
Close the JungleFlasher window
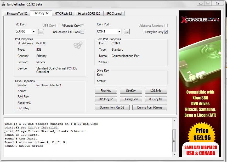[x=218, y=3]
